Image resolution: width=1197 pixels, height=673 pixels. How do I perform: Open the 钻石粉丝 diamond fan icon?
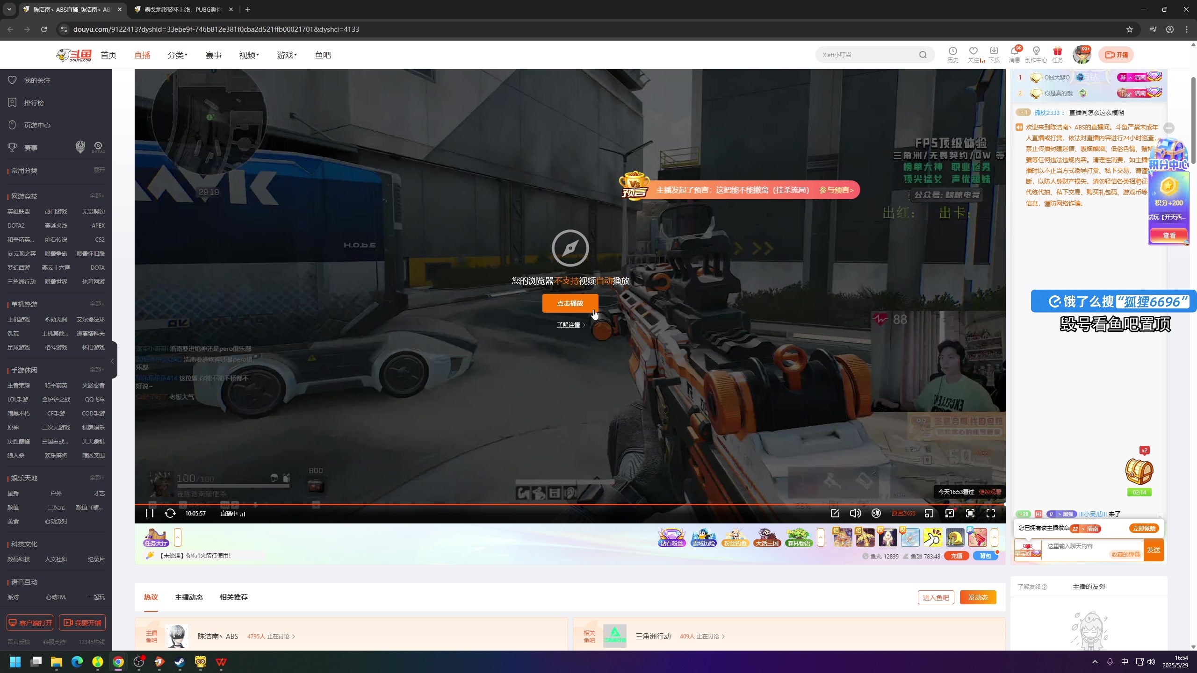(672, 537)
